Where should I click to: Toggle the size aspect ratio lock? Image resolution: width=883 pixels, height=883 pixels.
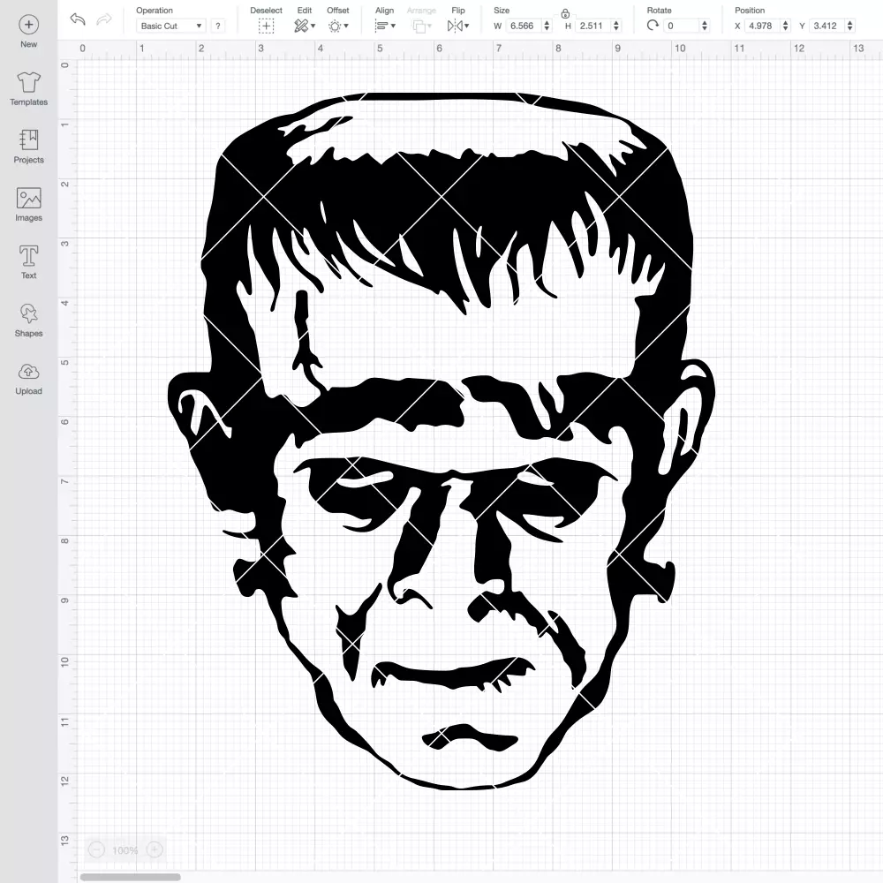click(x=565, y=13)
